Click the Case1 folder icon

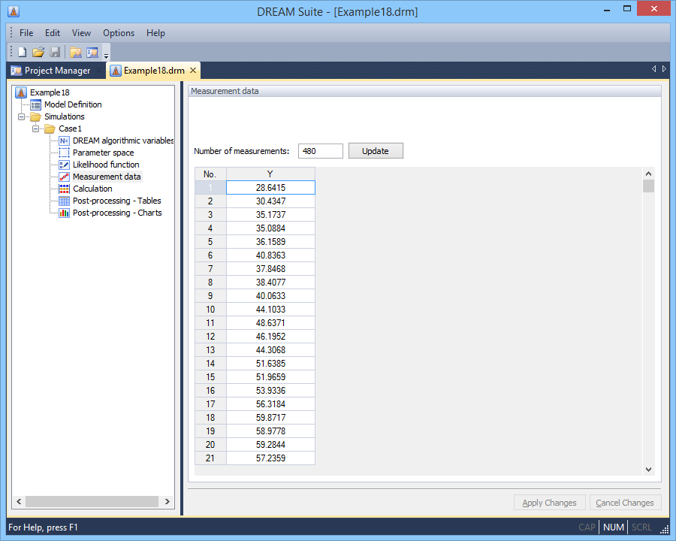50,128
